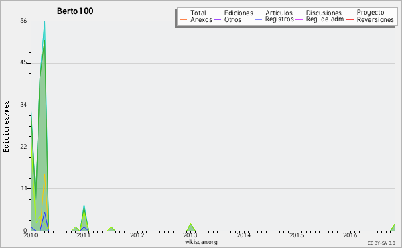Click the tallest peak at 56 edits

[44, 21]
